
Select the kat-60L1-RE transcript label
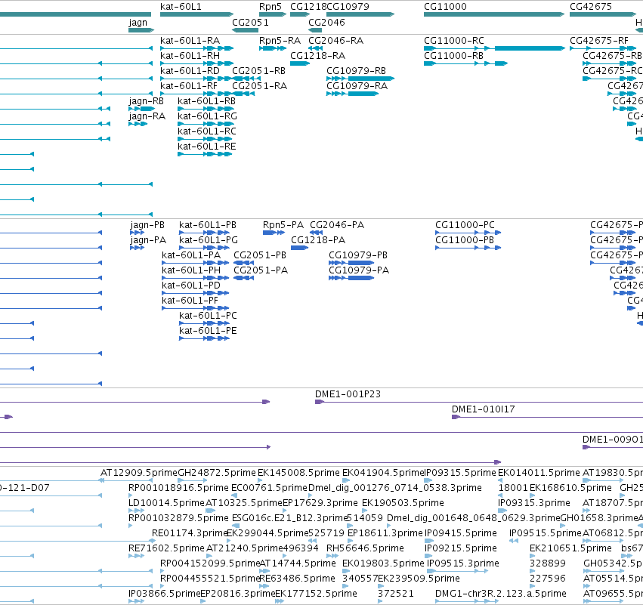(x=207, y=147)
